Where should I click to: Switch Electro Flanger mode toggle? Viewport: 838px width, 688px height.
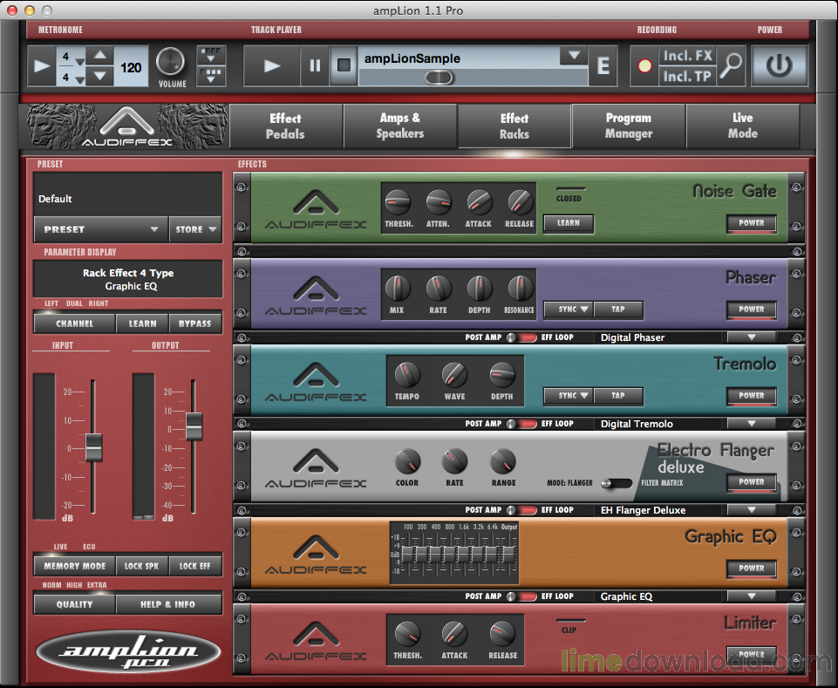click(620, 482)
